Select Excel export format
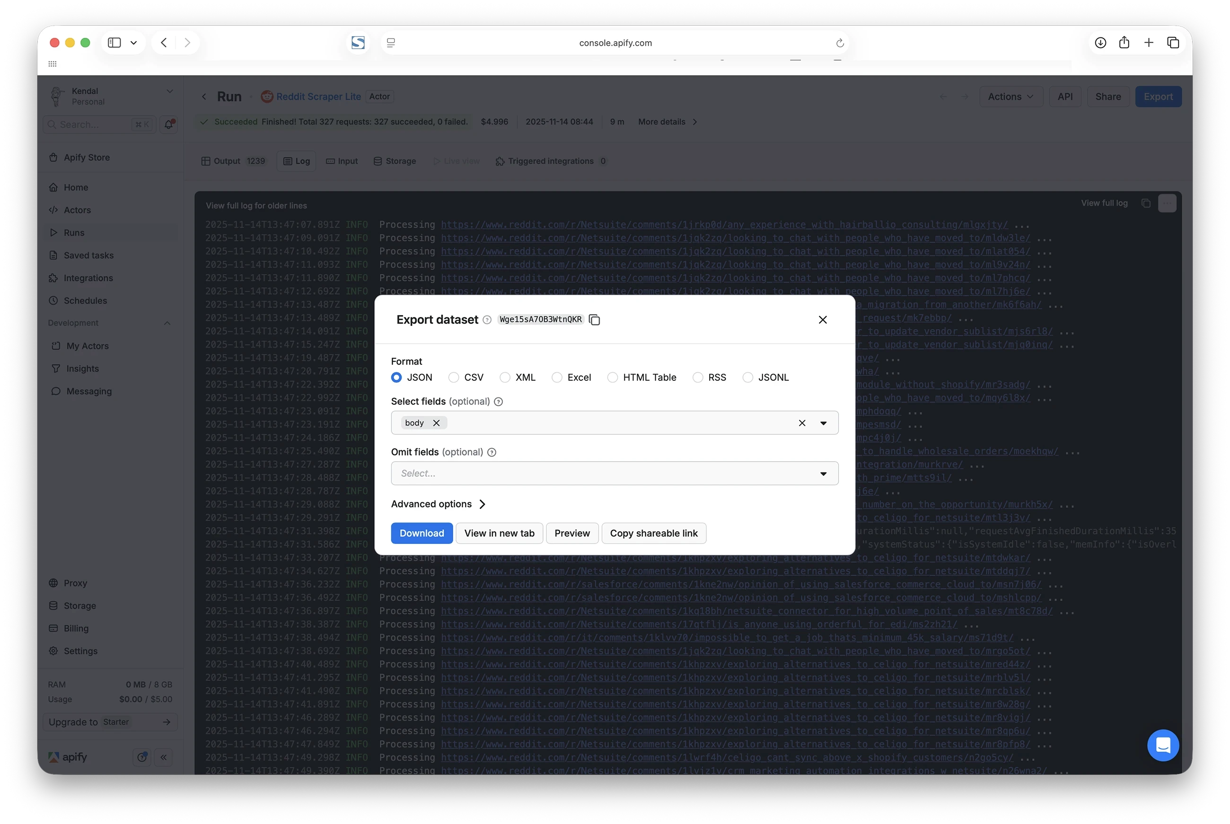Screen dimensions: 1230x824 tap(556, 377)
